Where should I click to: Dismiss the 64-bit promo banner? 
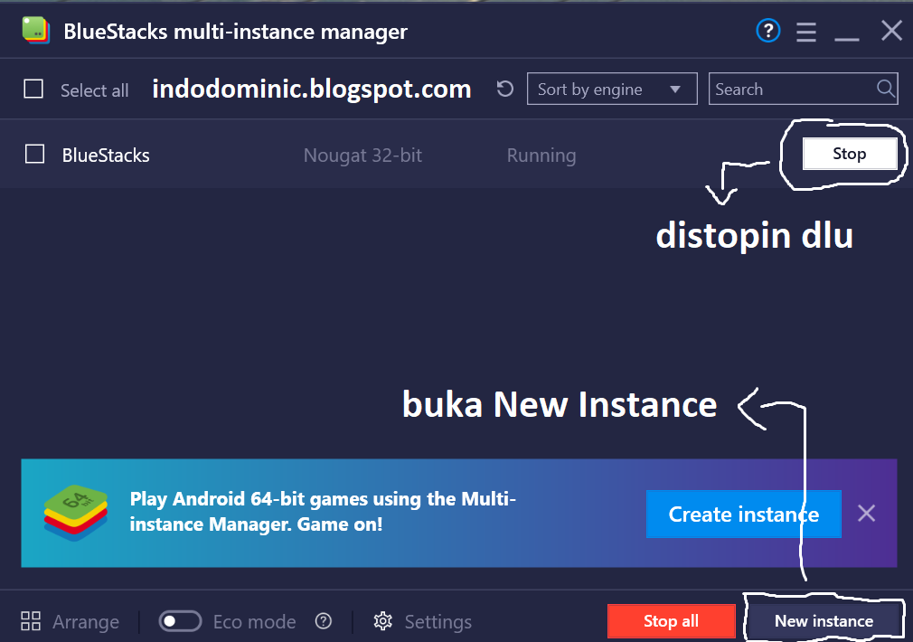click(866, 514)
